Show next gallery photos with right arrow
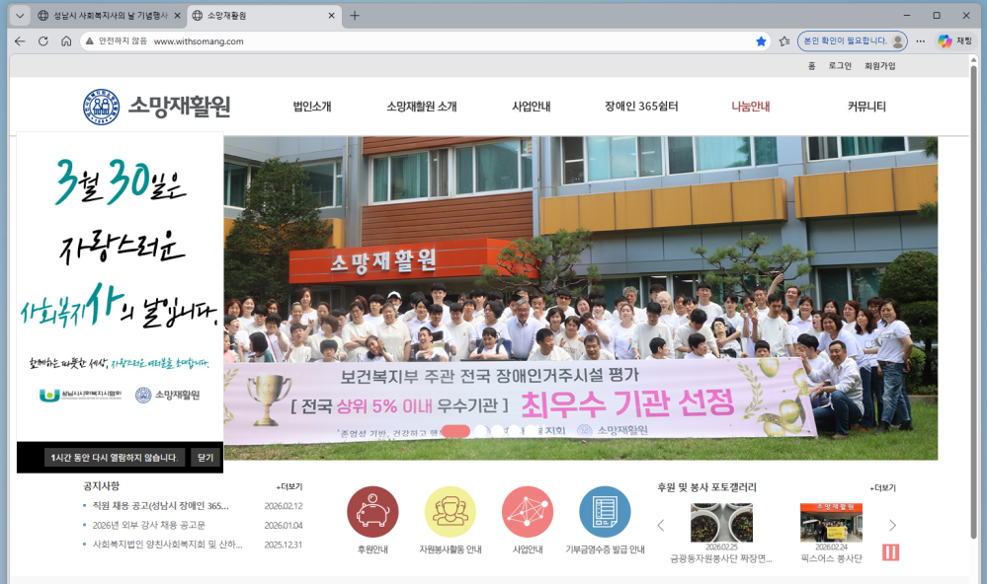The width and height of the screenshot is (987, 584). pos(892,525)
